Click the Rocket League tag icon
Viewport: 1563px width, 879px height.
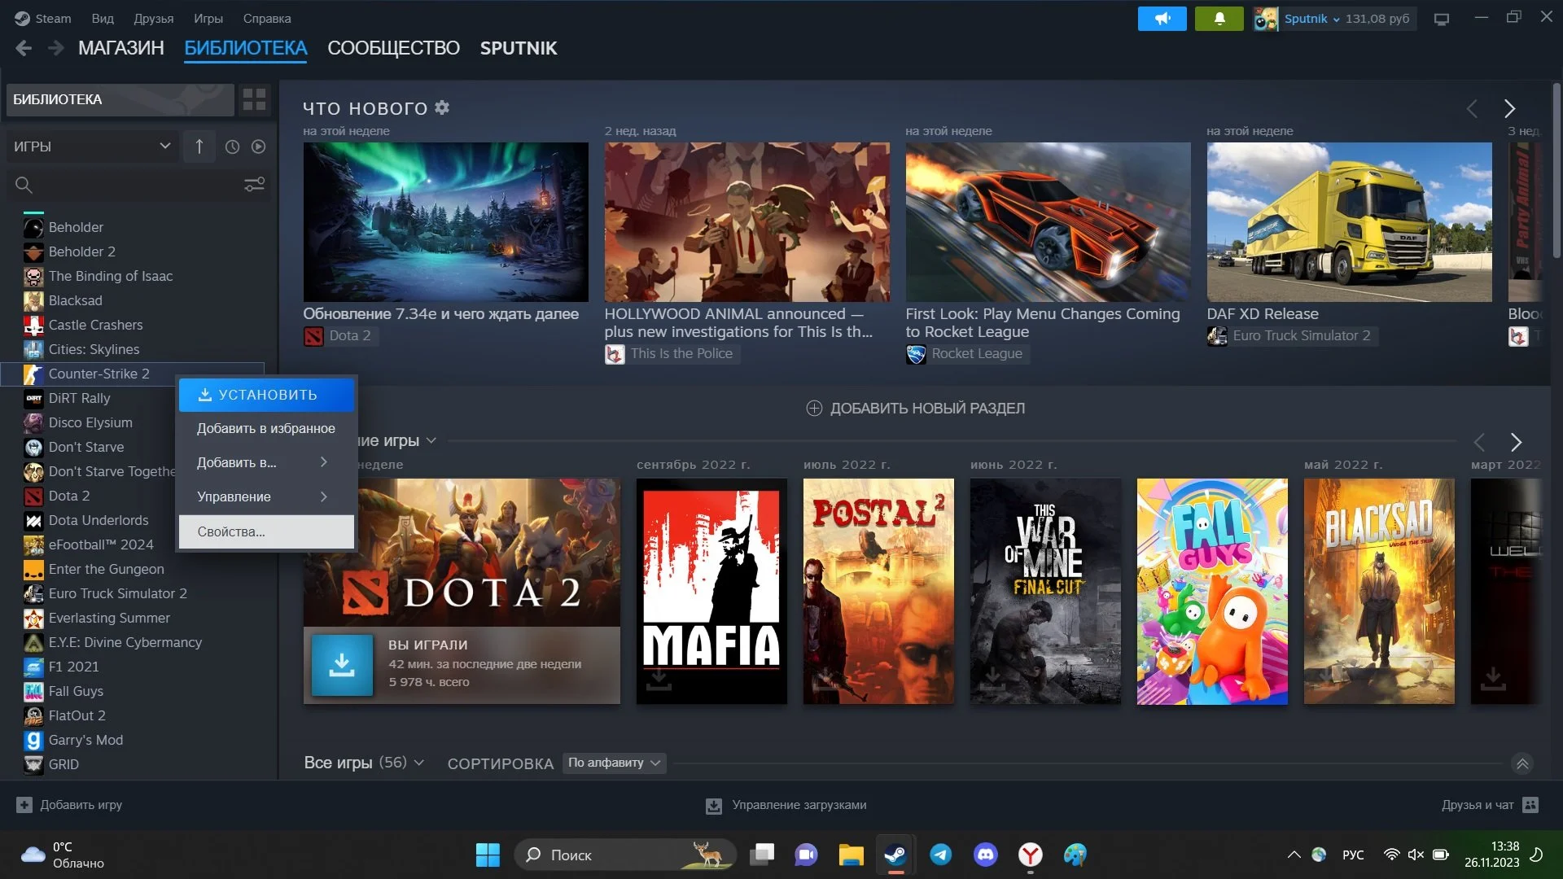(916, 354)
